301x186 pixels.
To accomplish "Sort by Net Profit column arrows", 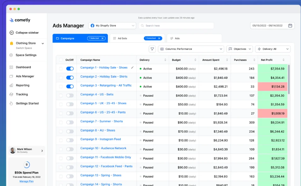I will 283,60.
